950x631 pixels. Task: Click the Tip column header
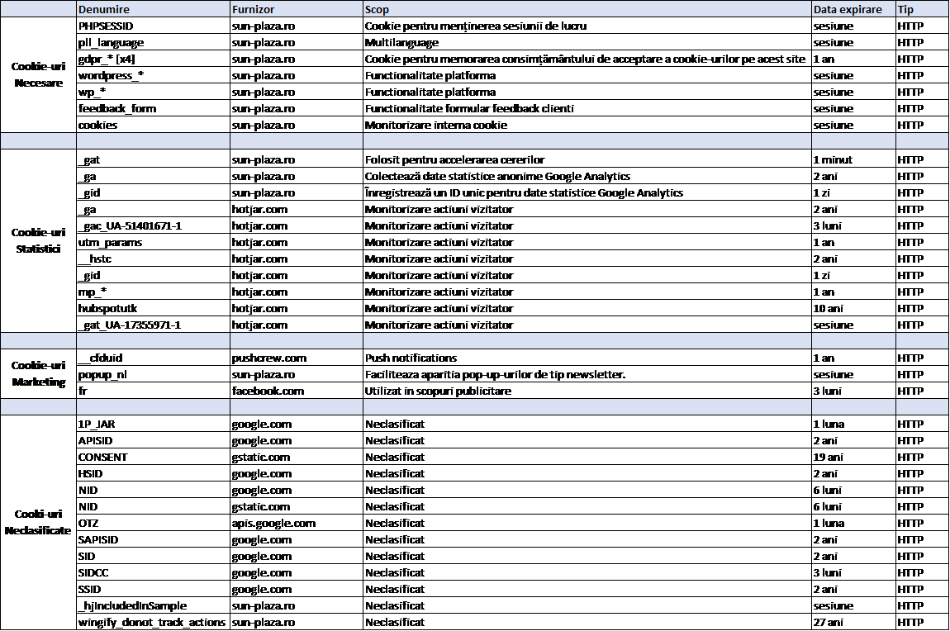pyautogui.click(x=922, y=9)
